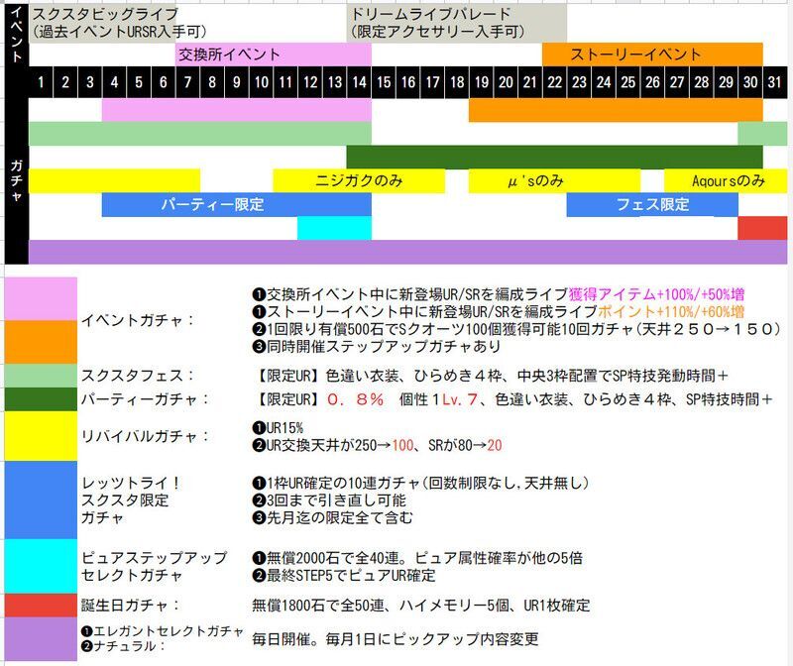Select the dark green swatch beside パーティーガチャ
Image resolution: width=793 pixels, height=666 pixels.
pyautogui.click(x=41, y=398)
